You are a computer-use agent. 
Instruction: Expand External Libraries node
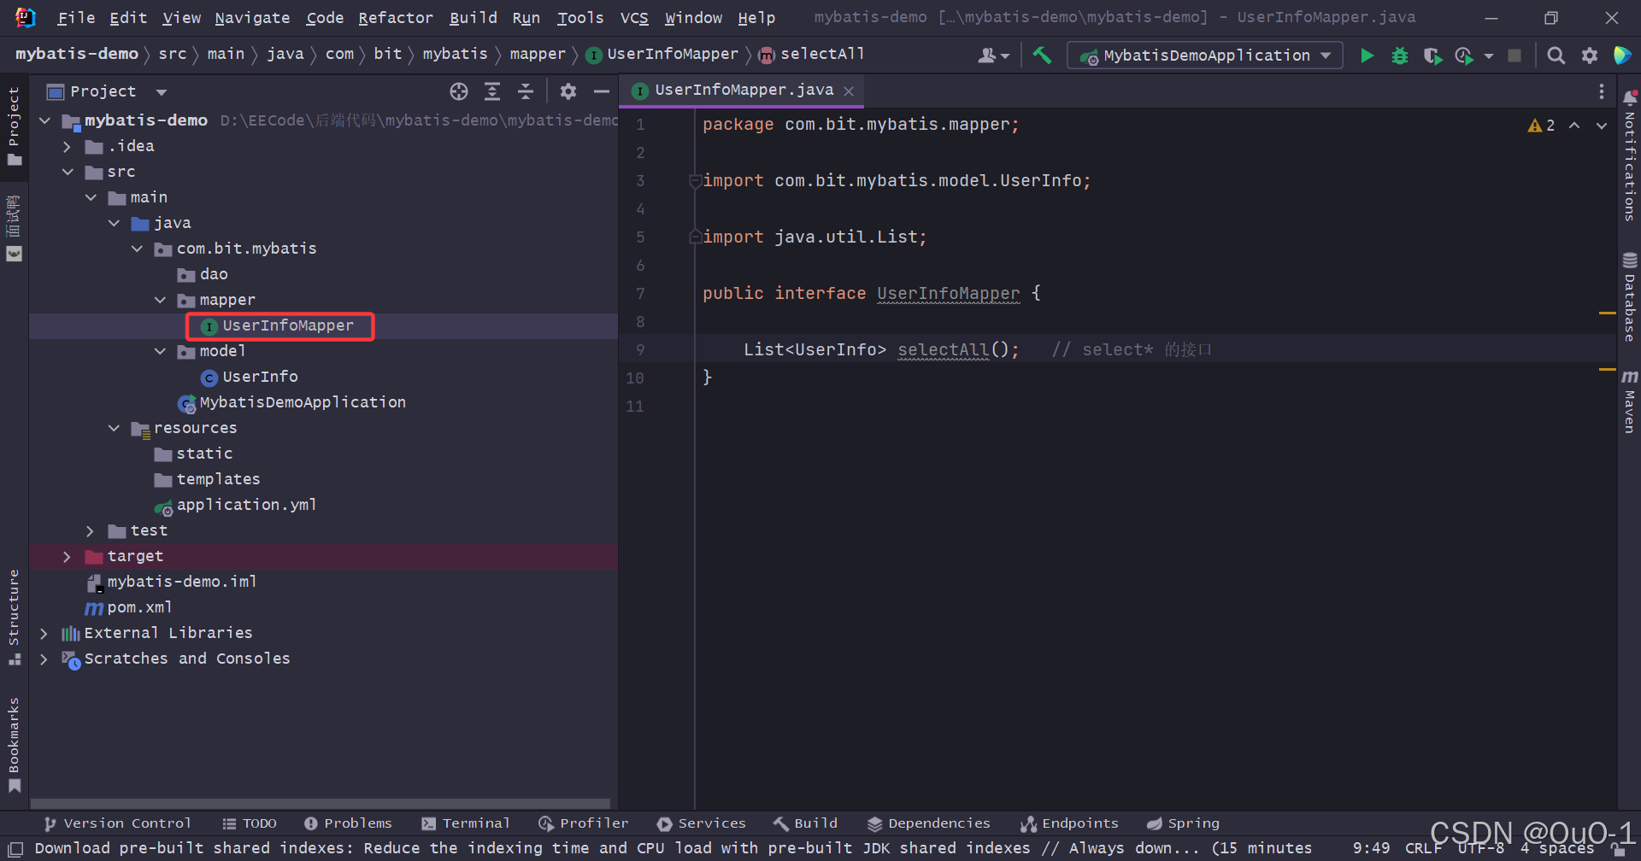coord(44,634)
